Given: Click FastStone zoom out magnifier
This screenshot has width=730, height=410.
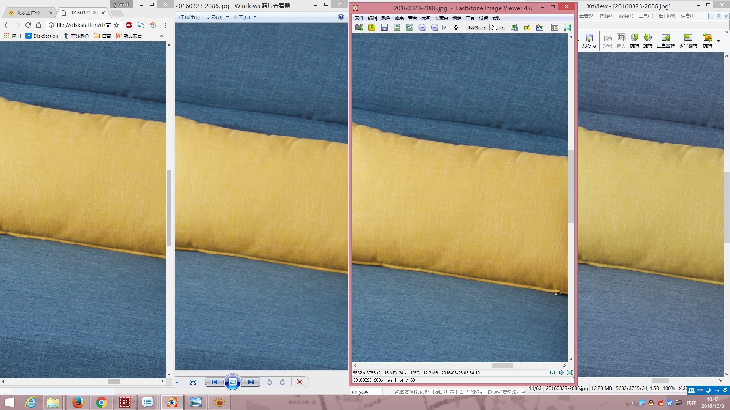Looking at the screenshot, I should [435, 27].
